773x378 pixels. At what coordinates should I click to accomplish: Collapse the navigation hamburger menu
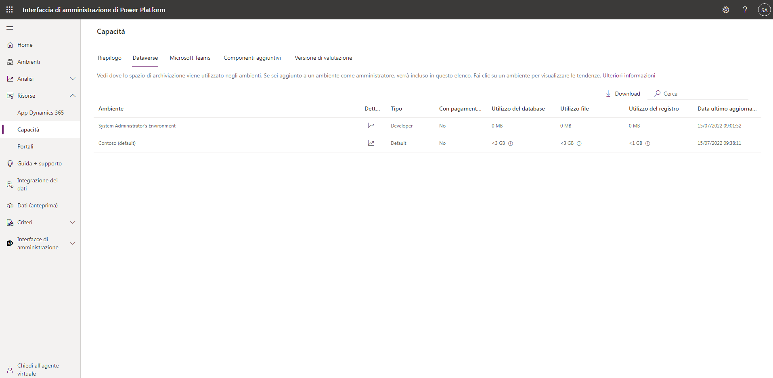coord(10,28)
